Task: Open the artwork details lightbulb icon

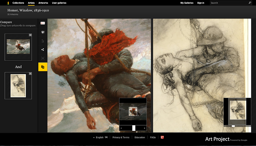Action: tap(43, 32)
